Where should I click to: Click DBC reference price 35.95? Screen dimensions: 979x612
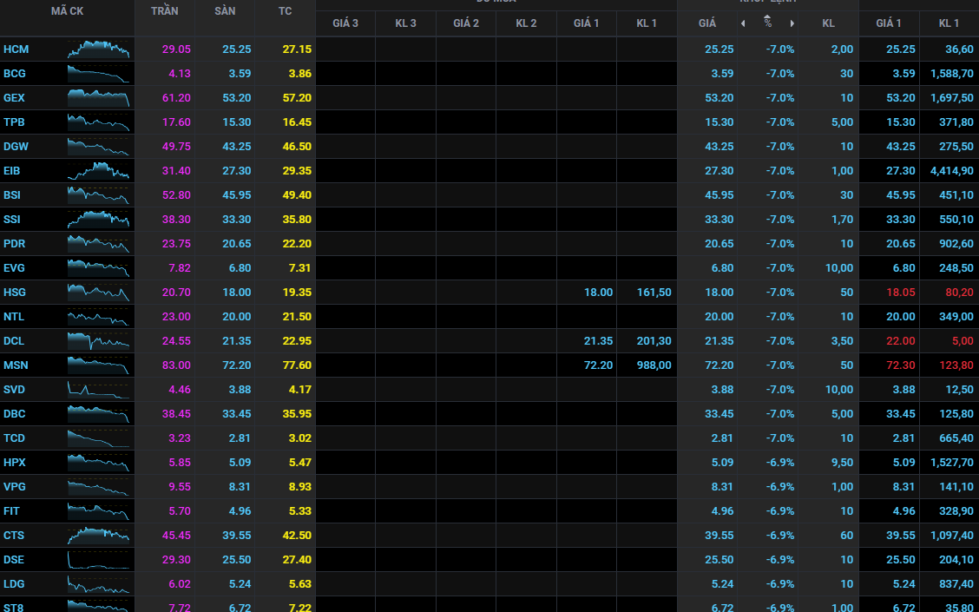[297, 414]
